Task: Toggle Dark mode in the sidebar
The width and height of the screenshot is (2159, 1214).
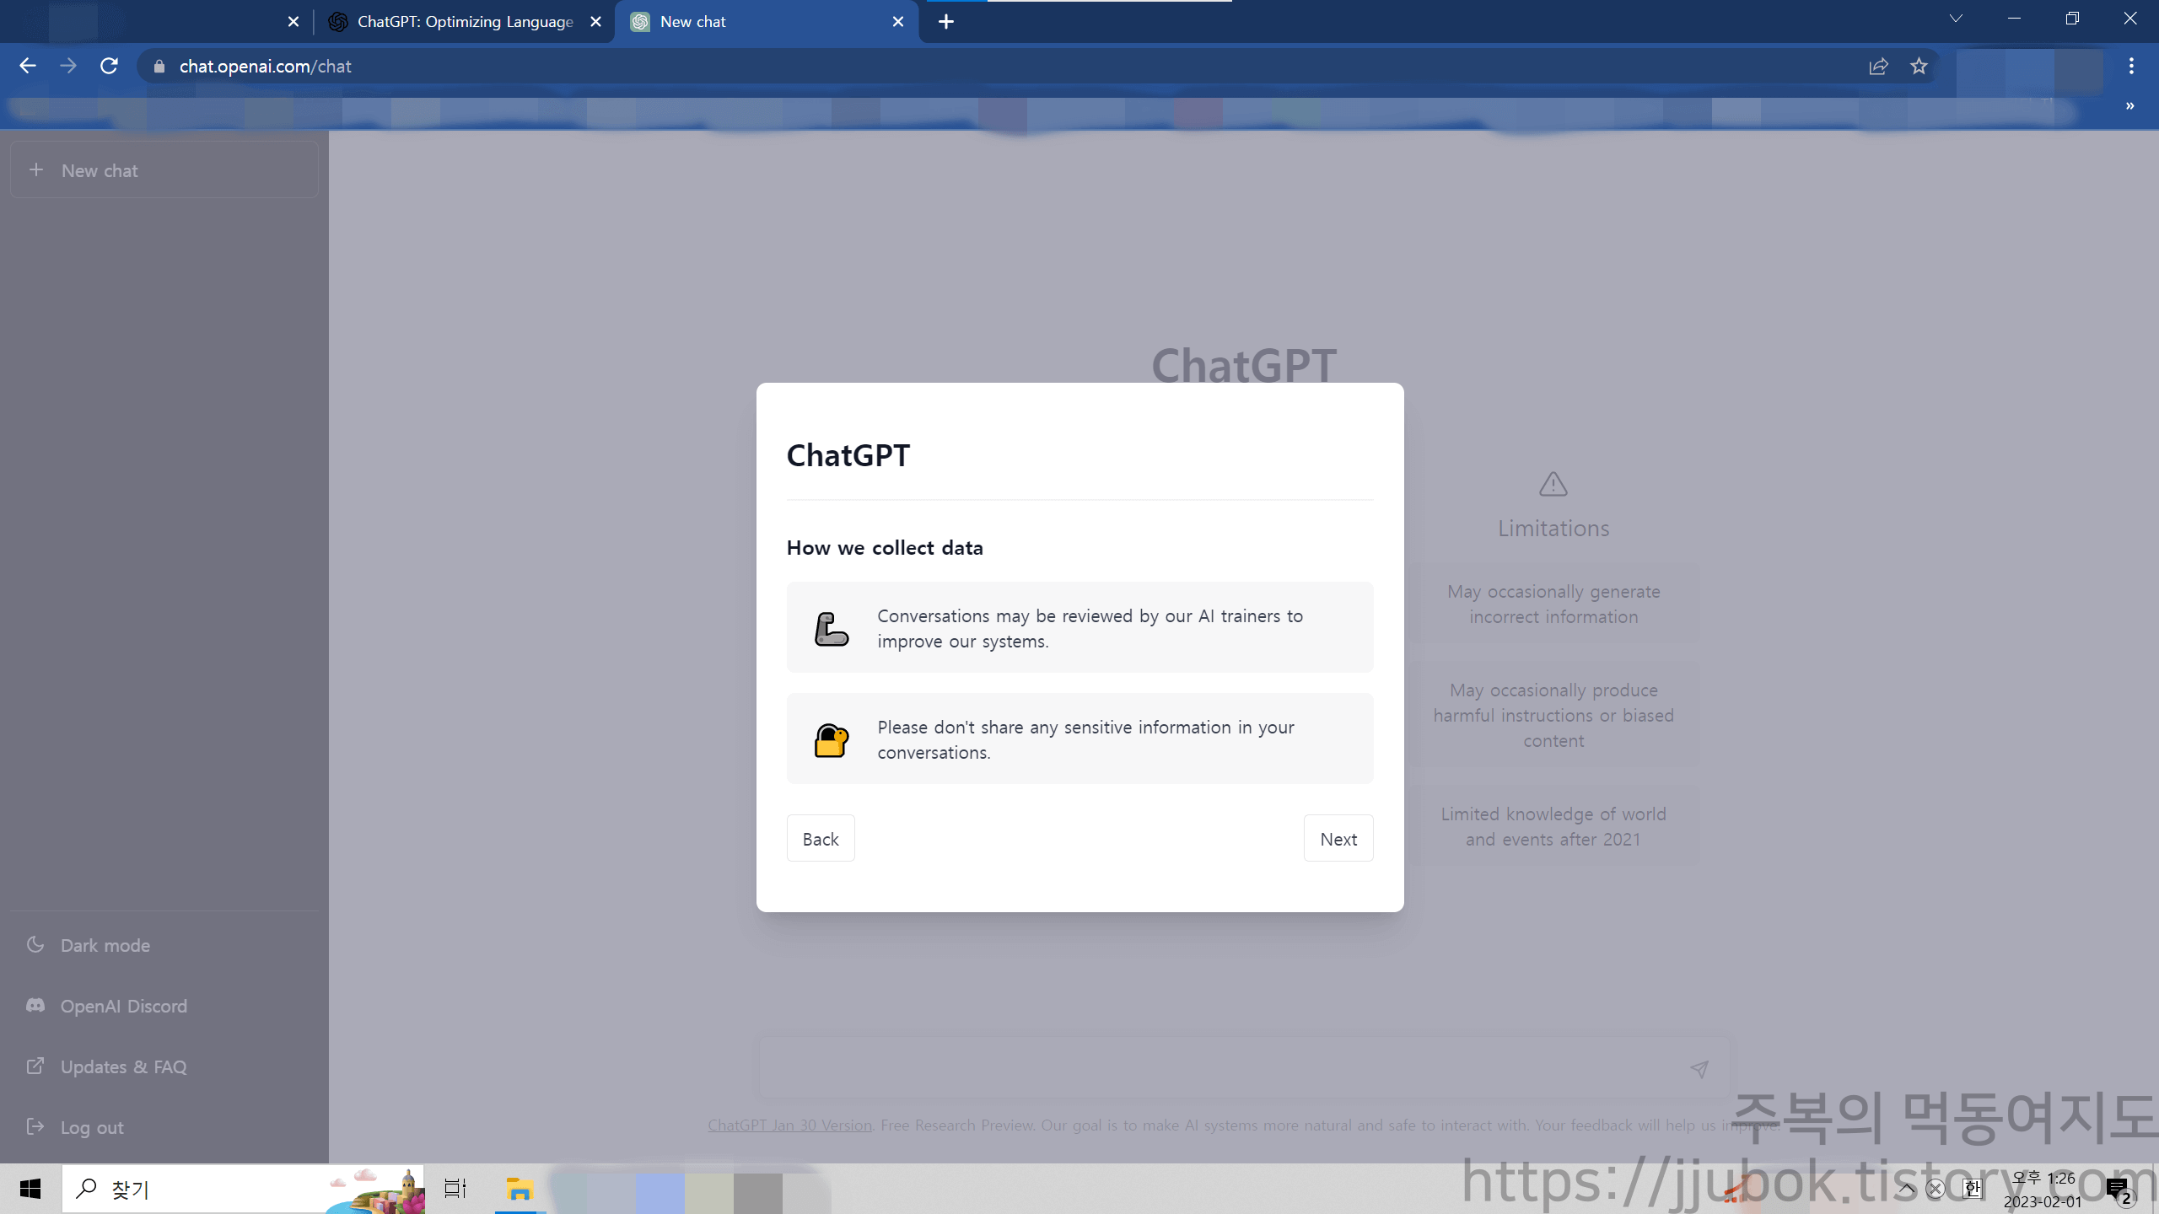Action: point(105,945)
